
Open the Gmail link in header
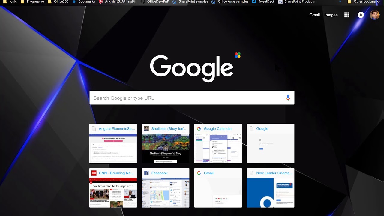pyautogui.click(x=314, y=15)
